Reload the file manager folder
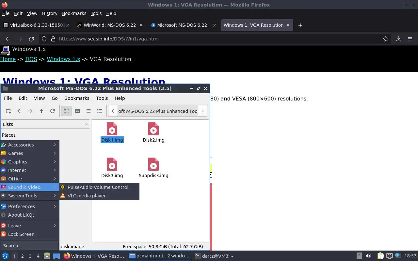 [53, 111]
